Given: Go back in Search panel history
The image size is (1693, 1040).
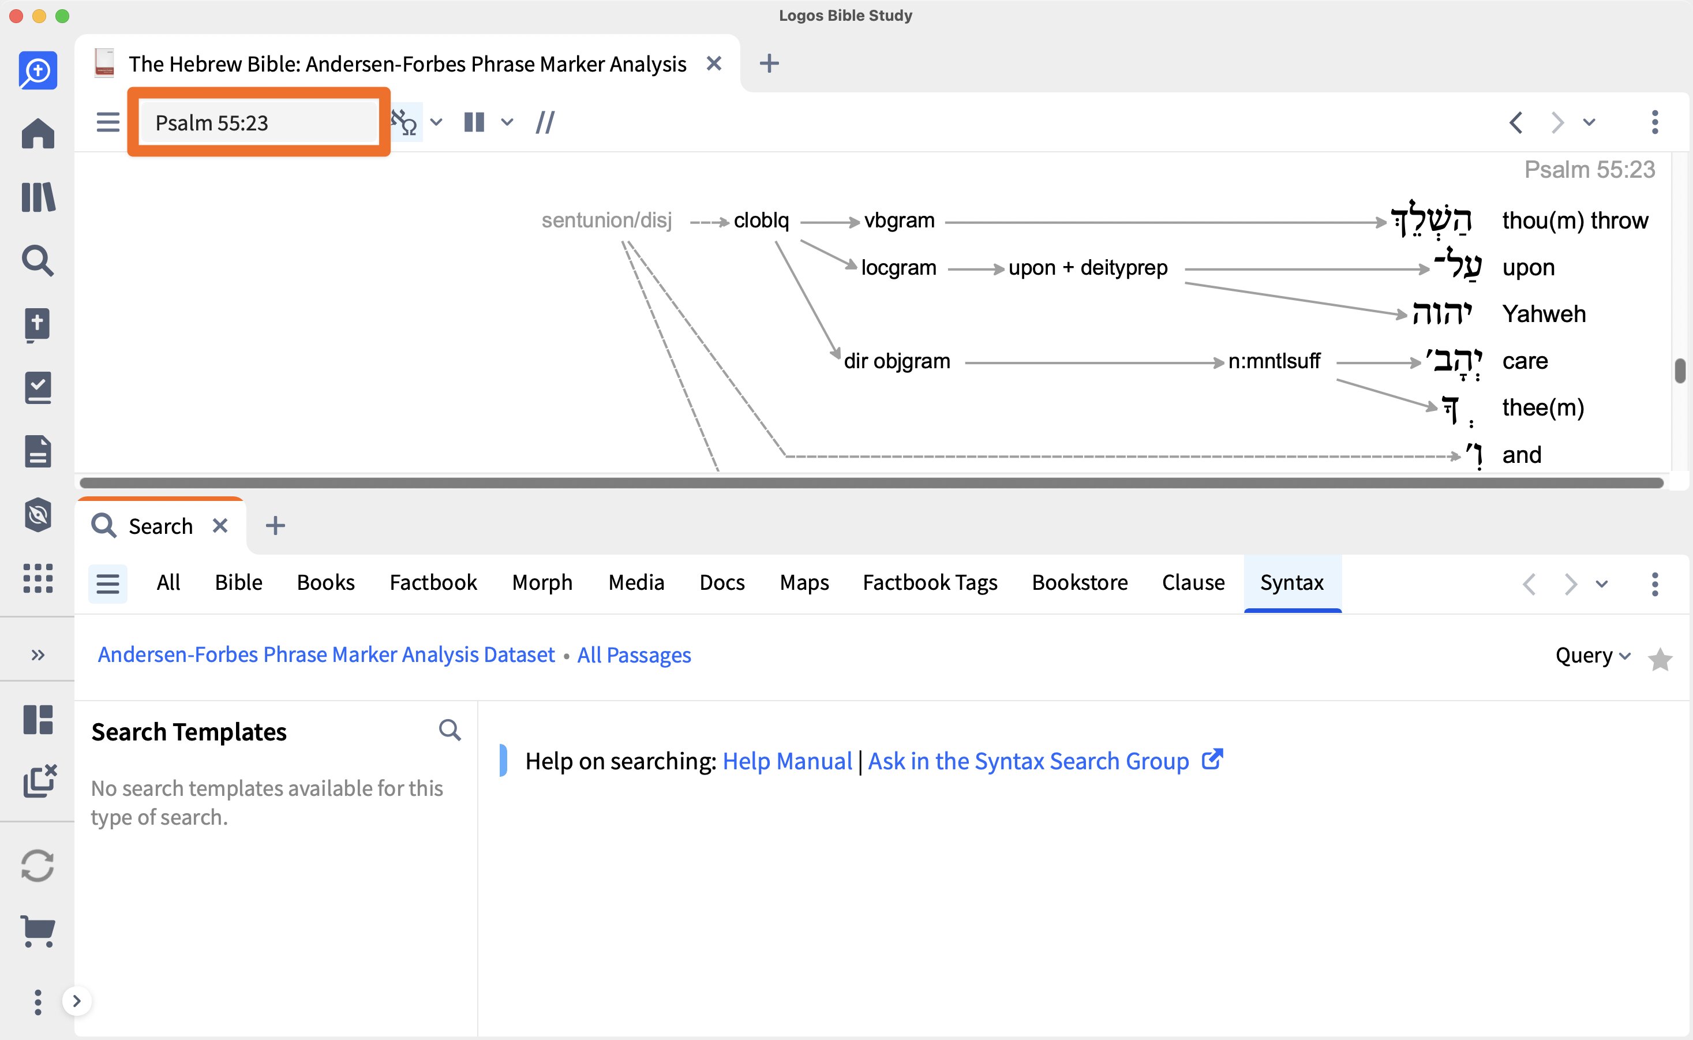Looking at the screenshot, I should 1529,584.
